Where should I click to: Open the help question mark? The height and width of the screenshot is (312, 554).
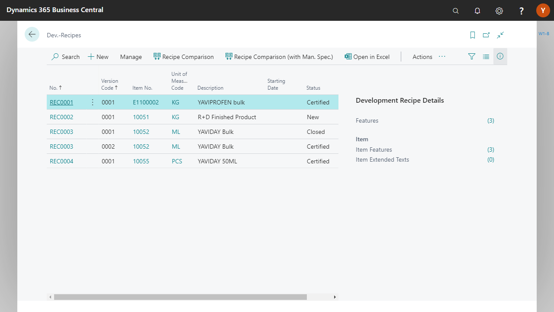click(522, 11)
